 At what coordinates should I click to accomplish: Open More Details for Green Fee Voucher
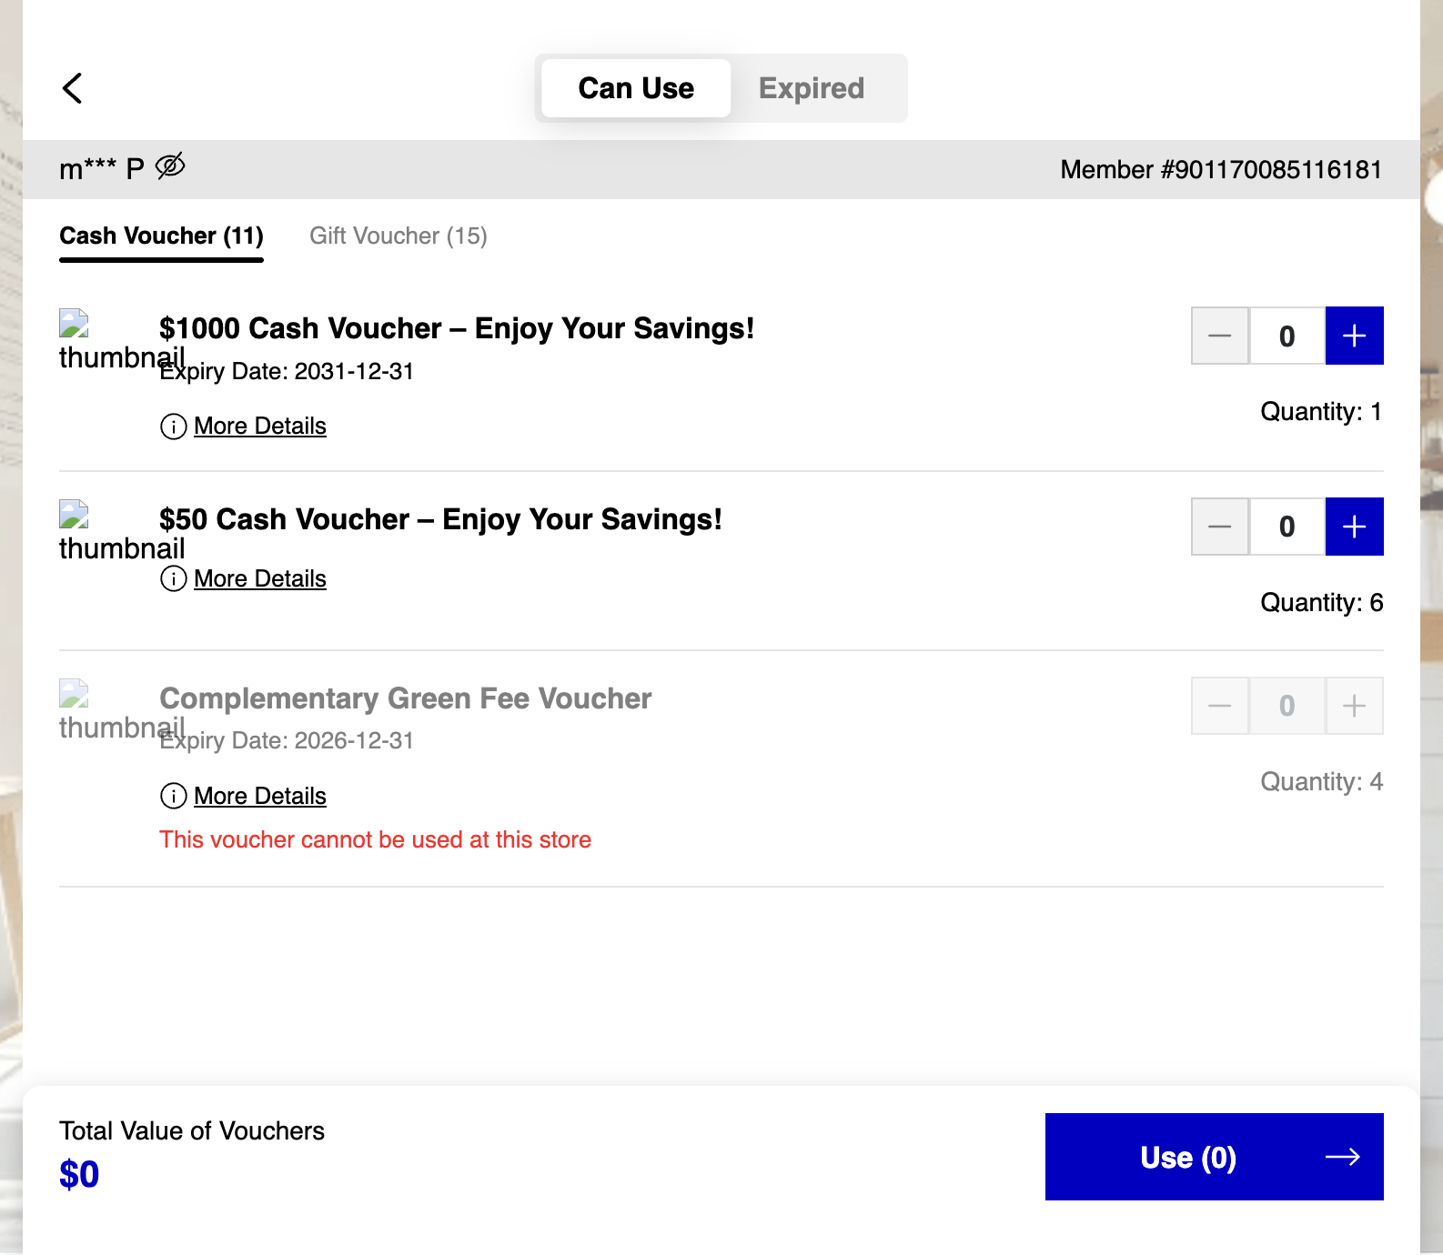pyautogui.click(x=260, y=796)
